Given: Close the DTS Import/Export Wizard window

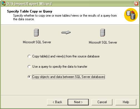Looking at the screenshot, I should [x=136, y=4].
